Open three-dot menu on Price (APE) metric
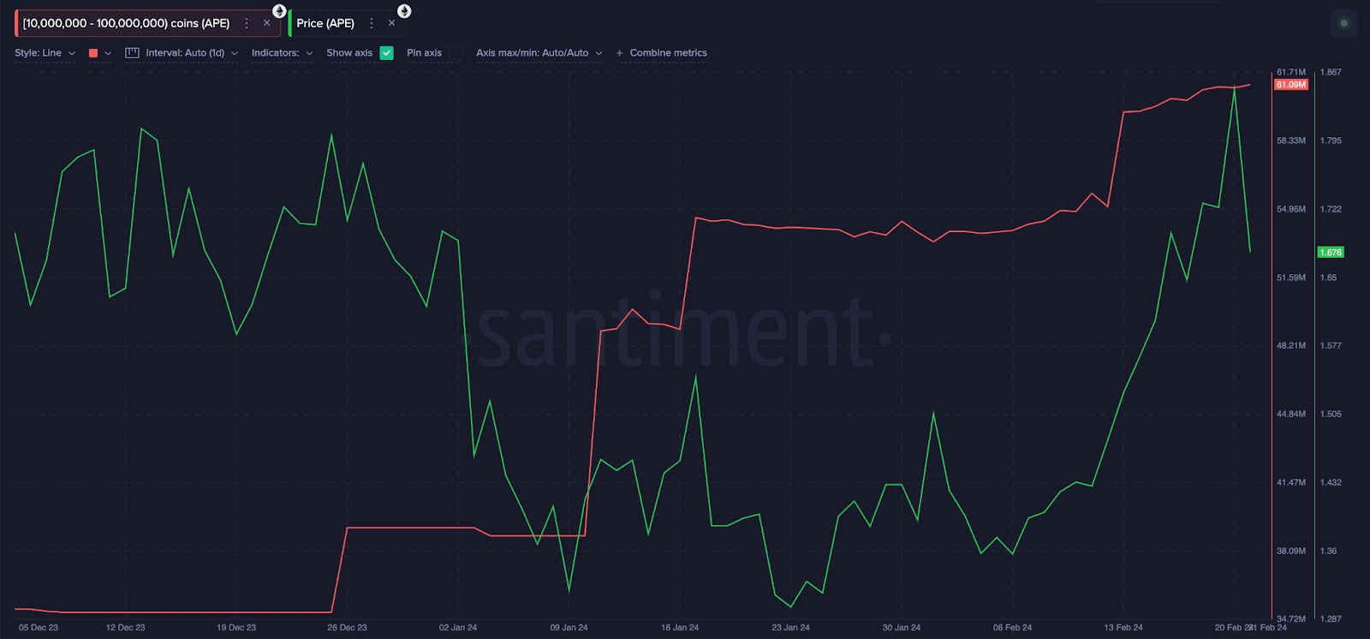Viewport: 1370px width, 639px height. [x=372, y=23]
